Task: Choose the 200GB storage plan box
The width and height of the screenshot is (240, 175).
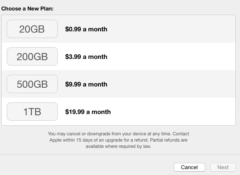Action: click(32, 56)
